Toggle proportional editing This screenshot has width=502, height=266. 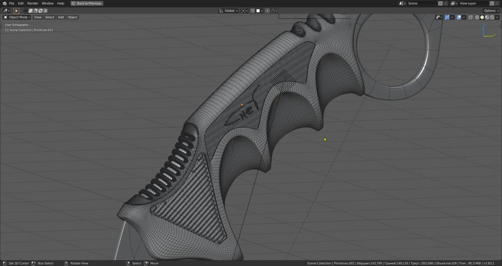(x=267, y=11)
